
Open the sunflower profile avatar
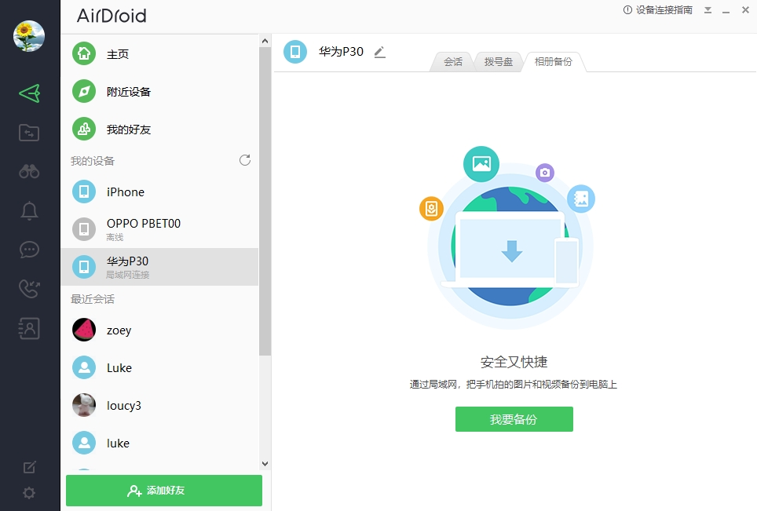pyautogui.click(x=29, y=35)
